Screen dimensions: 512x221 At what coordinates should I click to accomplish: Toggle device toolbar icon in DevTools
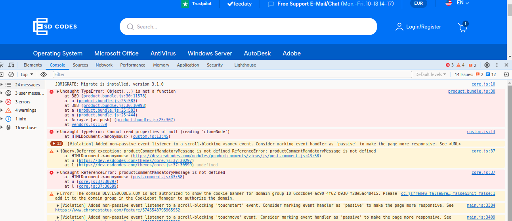11,65
